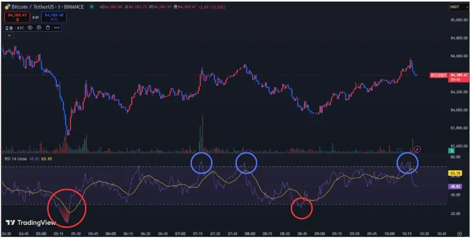Click the high price 84,393.72 in the header
This screenshot has width=472, height=239.
(137, 7)
